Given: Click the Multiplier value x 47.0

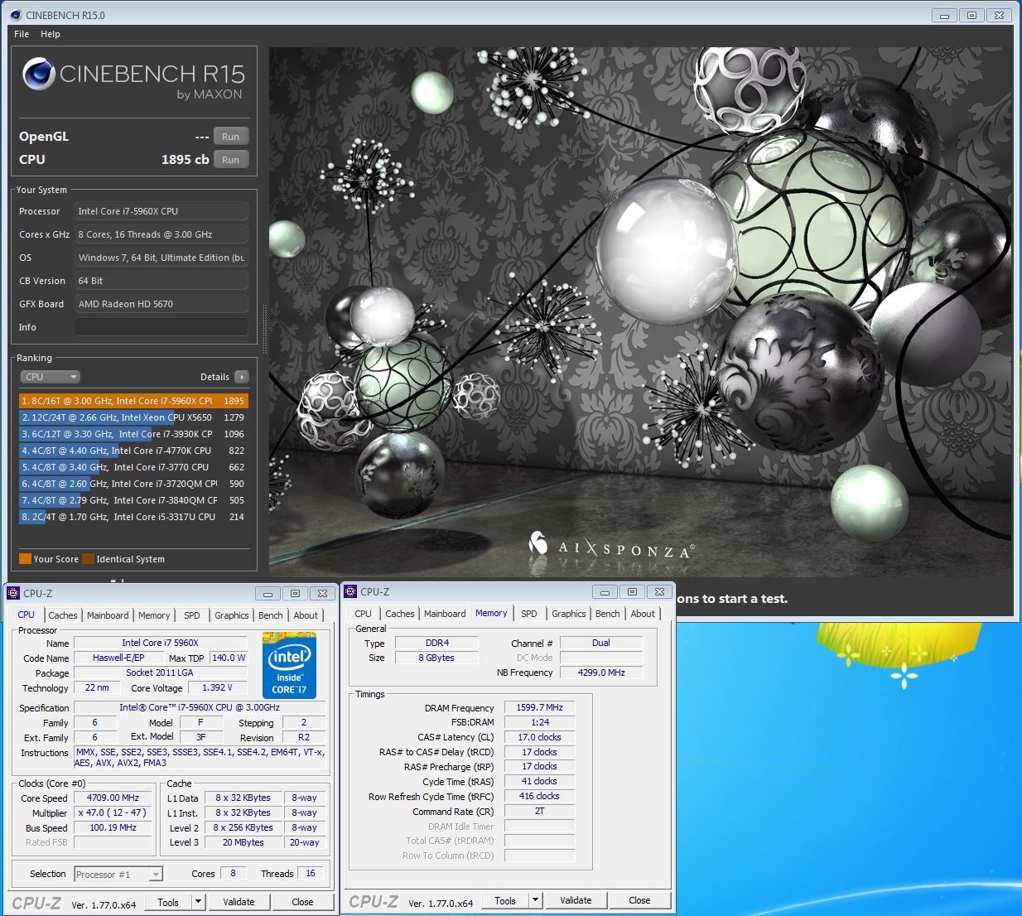Looking at the screenshot, I should point(113,812).
